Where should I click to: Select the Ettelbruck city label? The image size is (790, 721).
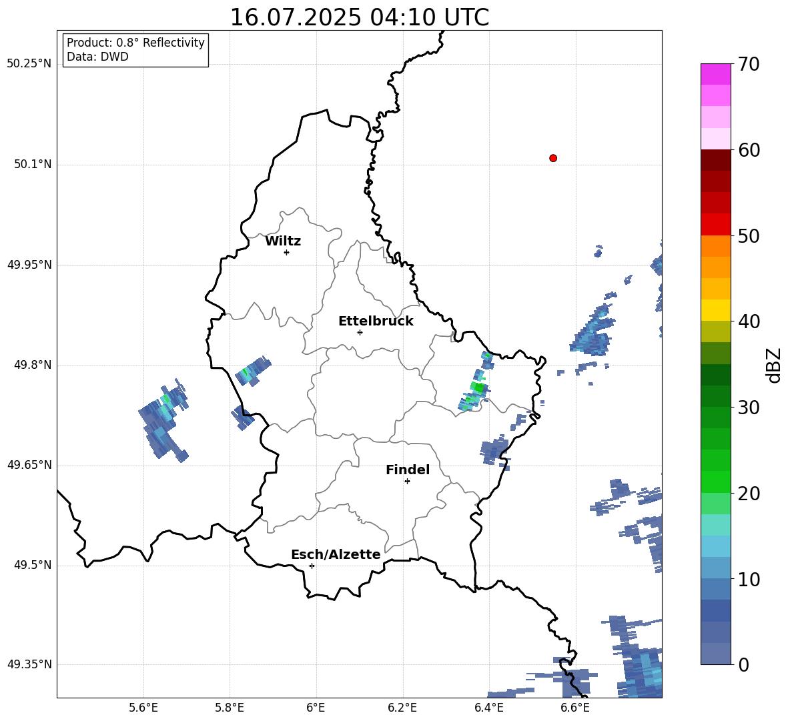click(x=376, y=321)
